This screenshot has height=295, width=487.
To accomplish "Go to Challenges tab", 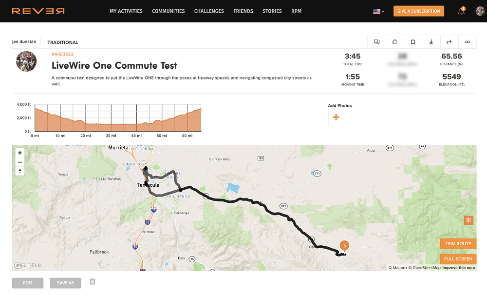I will tap(209, 11).
